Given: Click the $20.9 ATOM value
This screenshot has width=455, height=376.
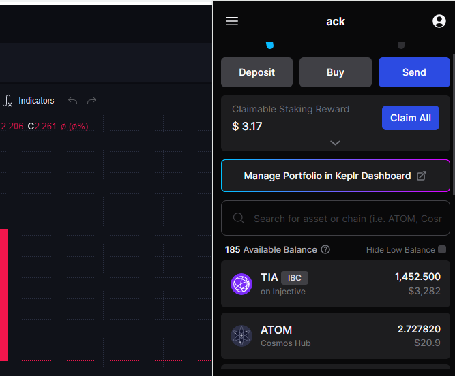Looking at the screenshot, I should click(x=427, y=343).
